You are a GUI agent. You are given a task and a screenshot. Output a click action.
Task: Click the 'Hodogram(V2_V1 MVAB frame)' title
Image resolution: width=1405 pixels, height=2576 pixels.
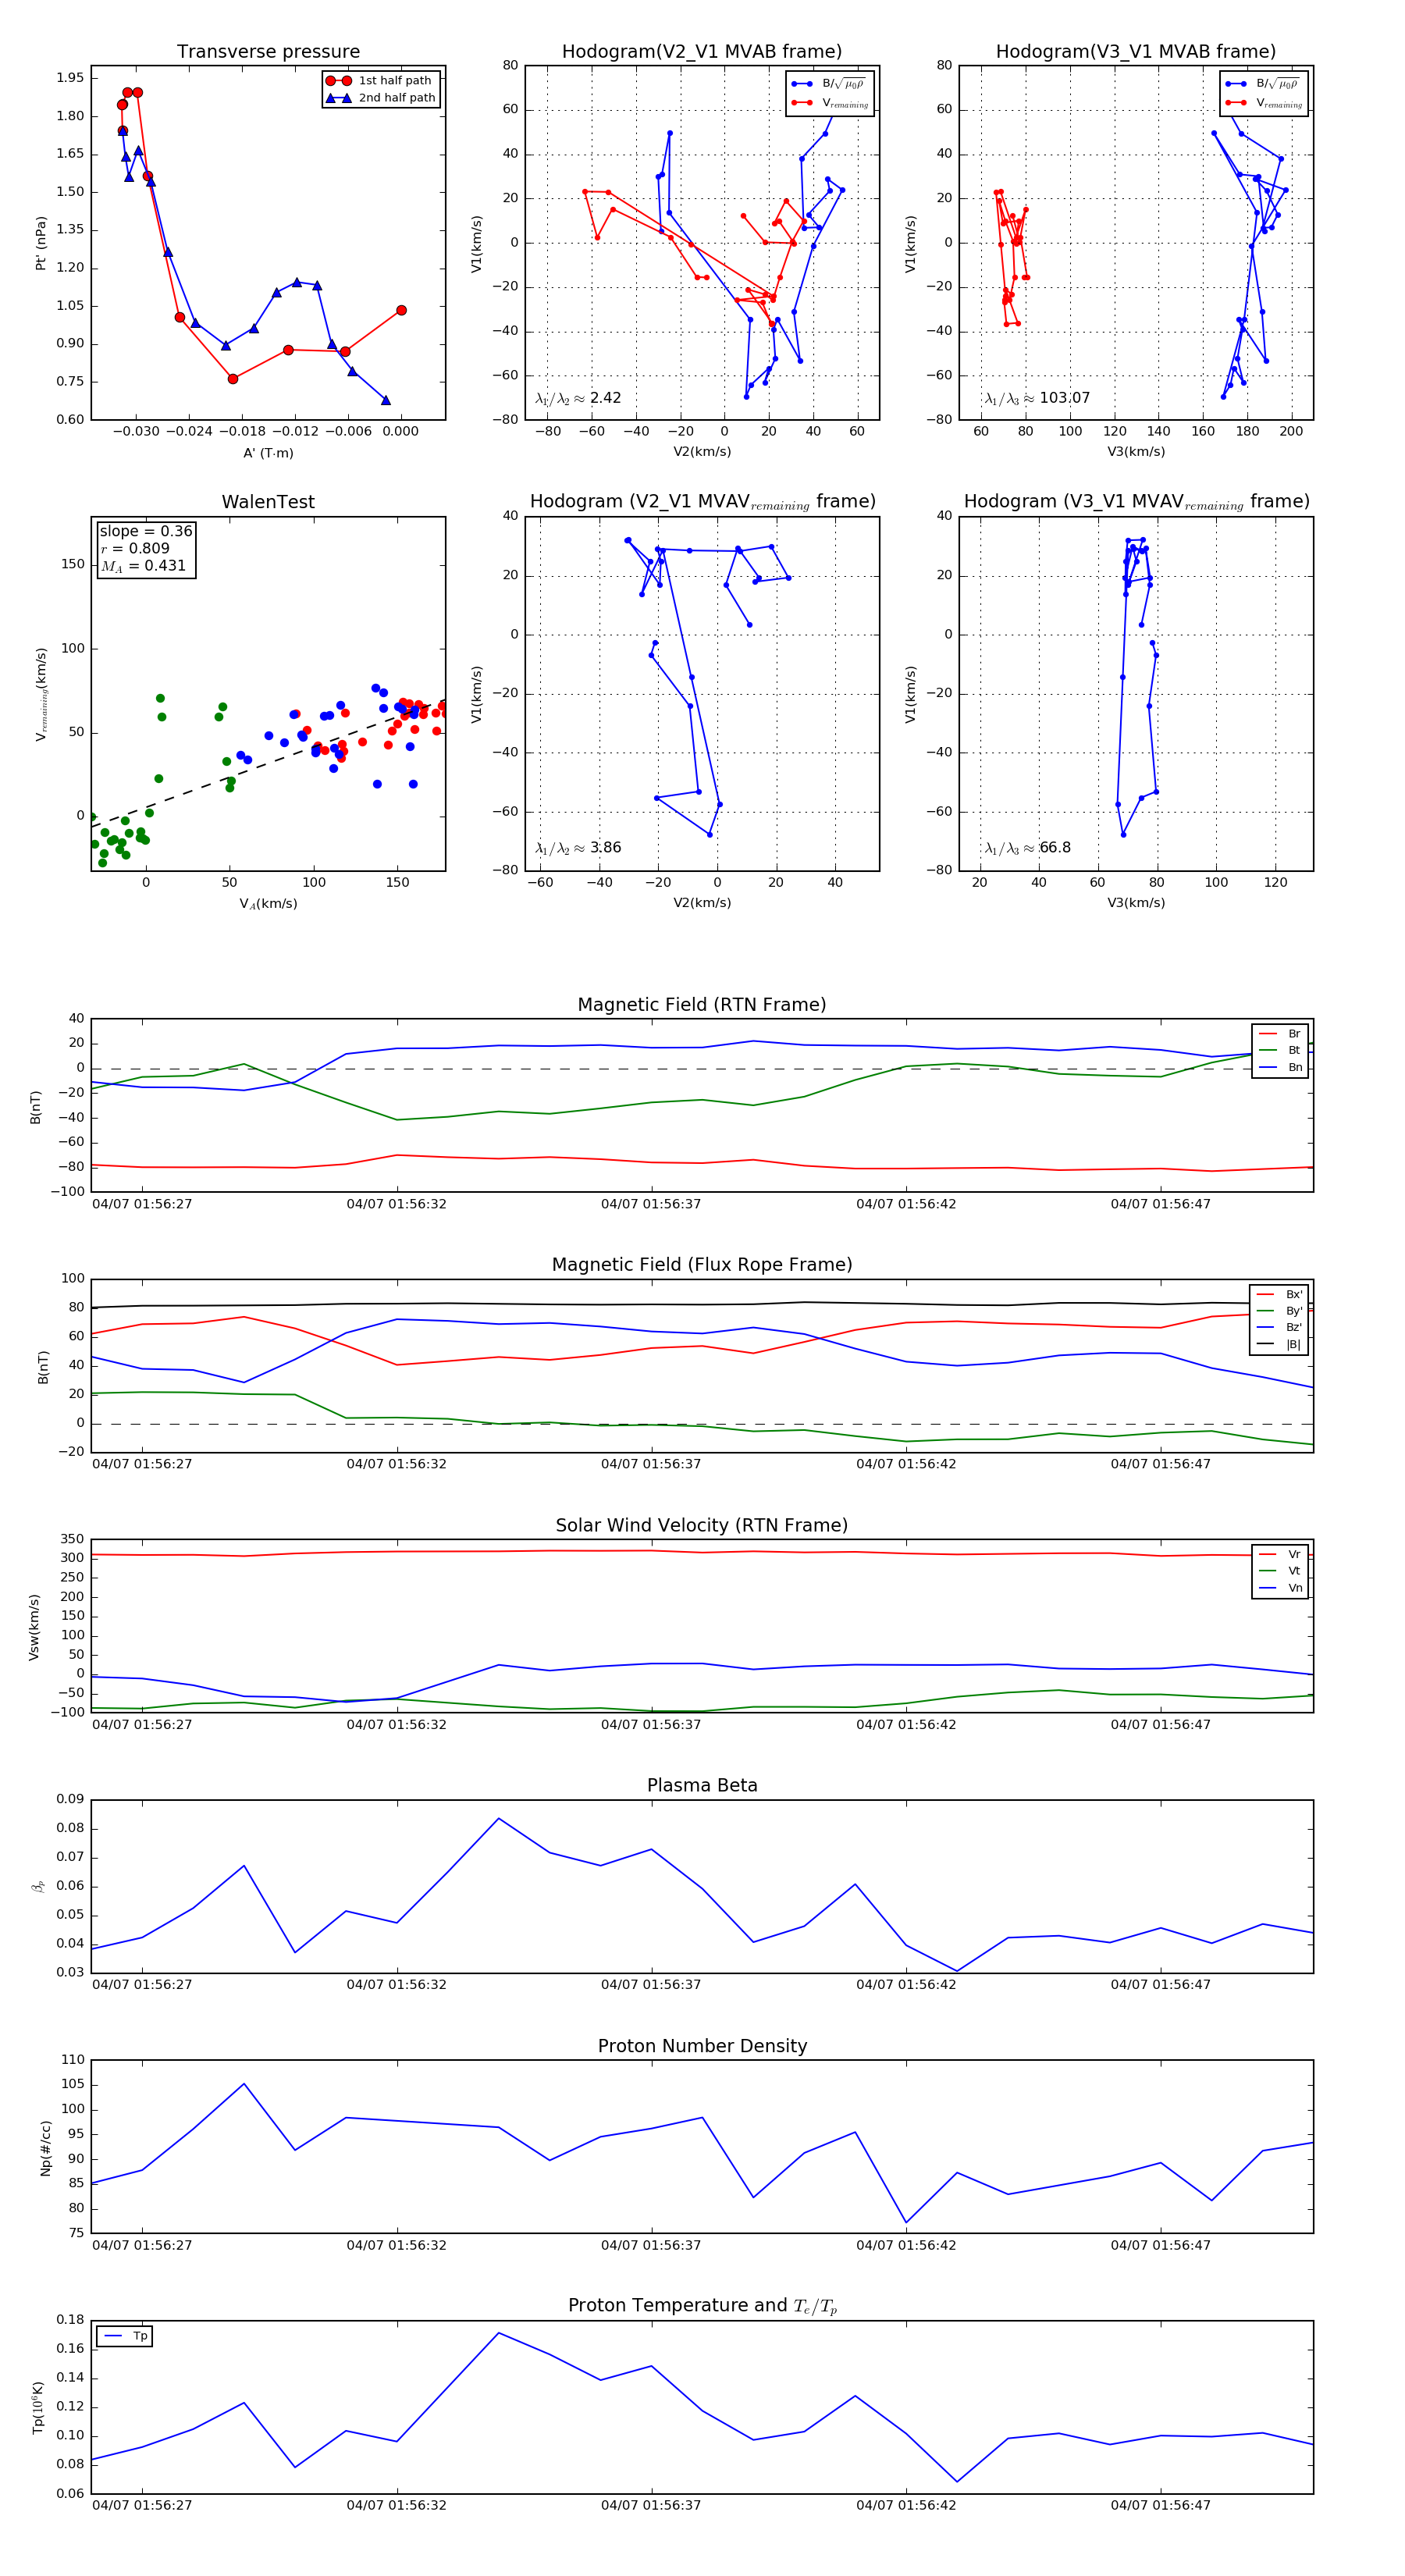(702, 52)
